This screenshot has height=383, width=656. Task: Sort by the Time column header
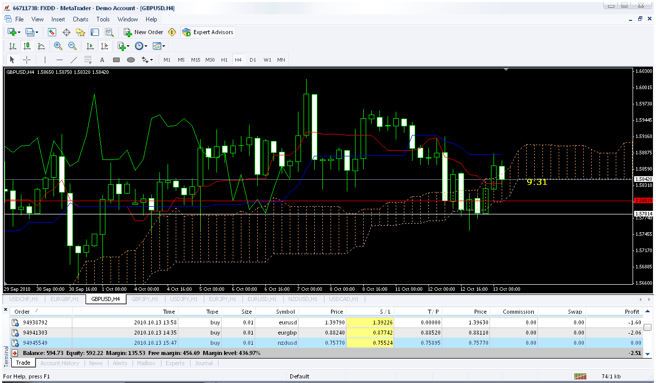[125, 312]
